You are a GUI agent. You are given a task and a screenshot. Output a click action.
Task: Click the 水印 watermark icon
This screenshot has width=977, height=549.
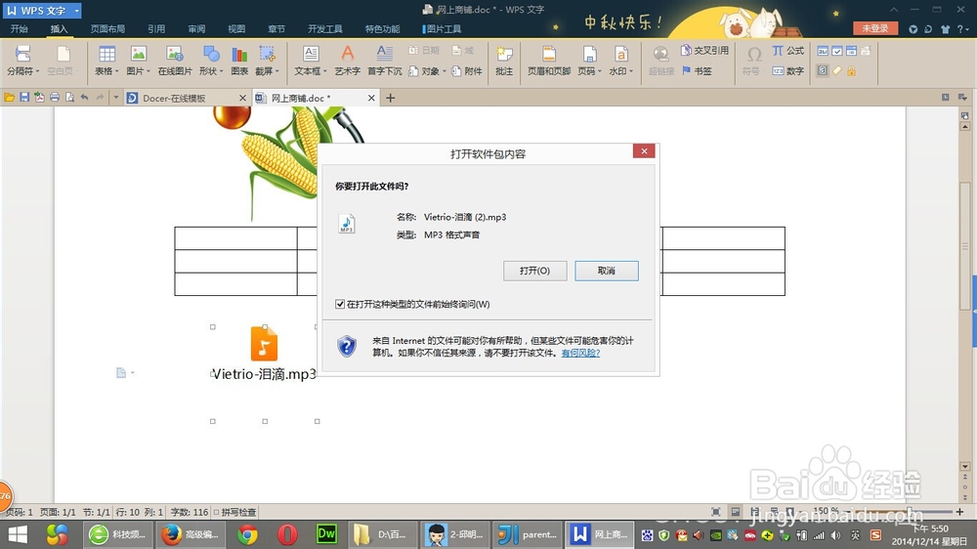coord(620,54)
